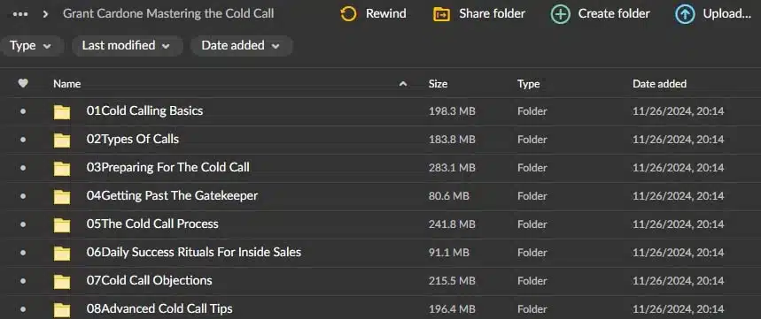Open folder 01Cold Calling Basics
The image size is (761, 319).
coord(144,110)
